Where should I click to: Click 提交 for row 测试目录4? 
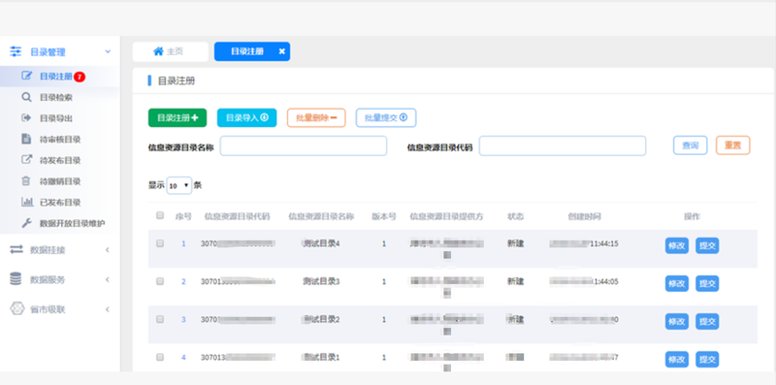(707, 245)
